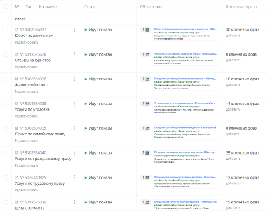
Task: Tick checkbox for Жилищный юрист group
Action: coord(6,79)
